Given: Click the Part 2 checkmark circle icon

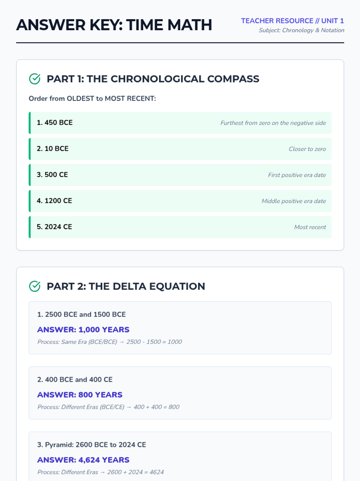Looking at the screenshot, I should coord(35,286).
